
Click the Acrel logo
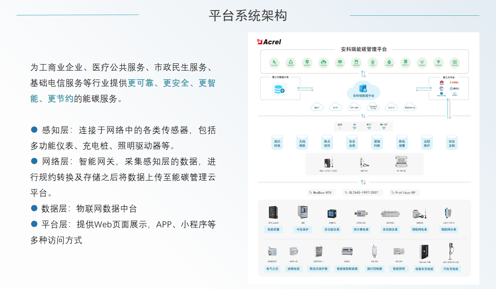[x=269, y=42]
